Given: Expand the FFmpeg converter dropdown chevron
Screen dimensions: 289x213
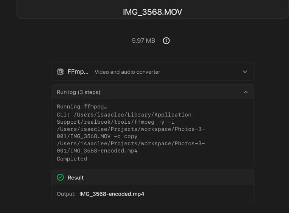Looking at the screenshot, I should point(245,72).
